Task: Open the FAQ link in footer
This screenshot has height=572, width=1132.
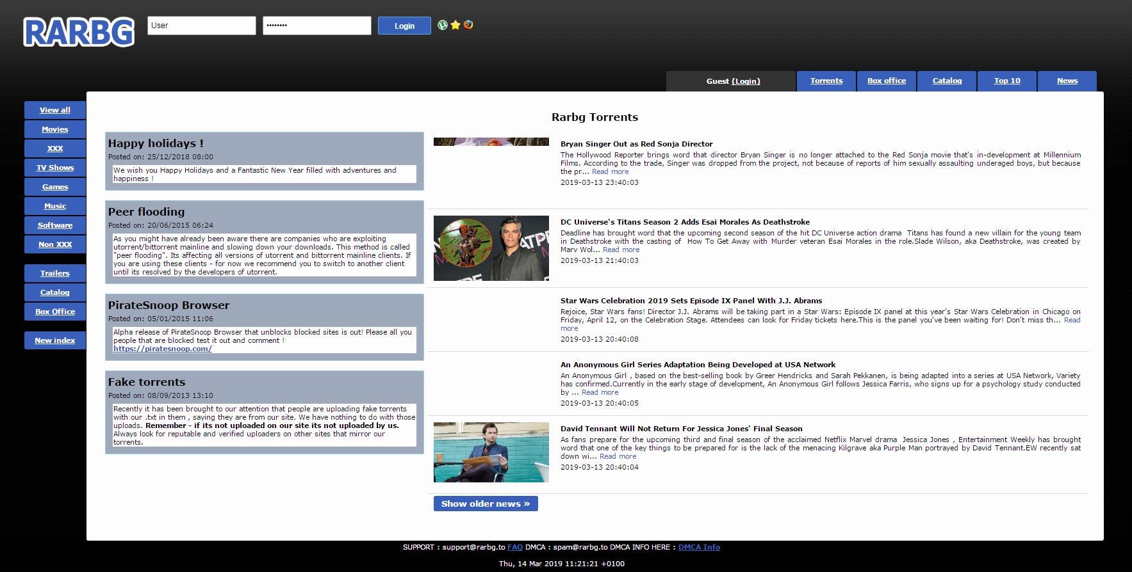Action: 515,547
